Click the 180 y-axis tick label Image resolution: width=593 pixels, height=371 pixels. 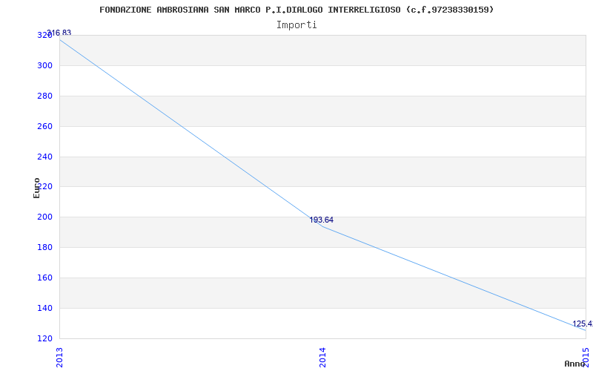coord(44,248)
